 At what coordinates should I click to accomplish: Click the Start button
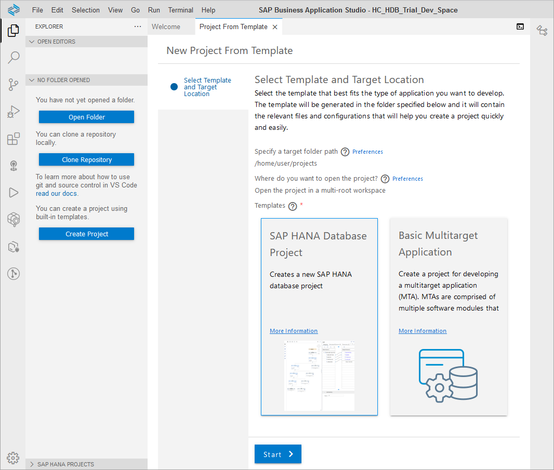(x=278, y=454)
